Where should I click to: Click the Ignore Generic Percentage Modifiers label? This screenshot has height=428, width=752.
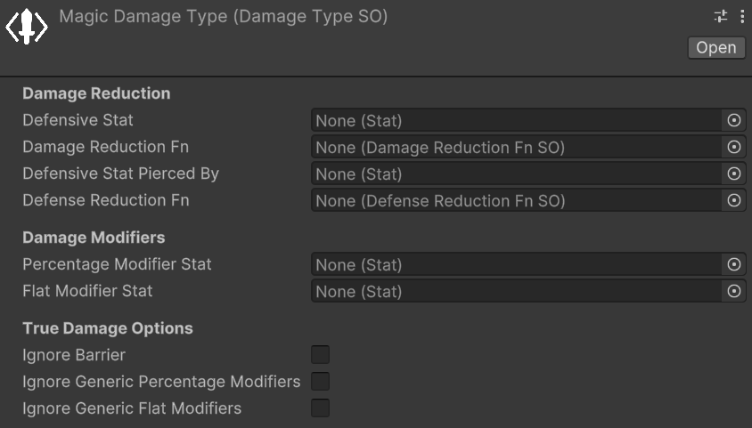(161, 382)
